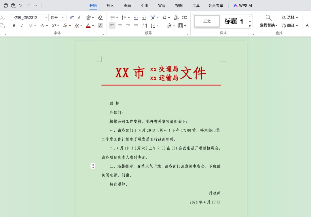Screen dimensions: 311x217
Task: Apply distributed alignment
Action: [x=144, y=26]
